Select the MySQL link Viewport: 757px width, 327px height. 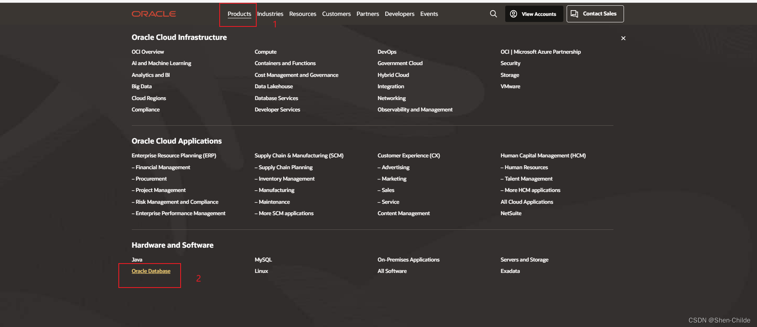click(x=263, y=259)
